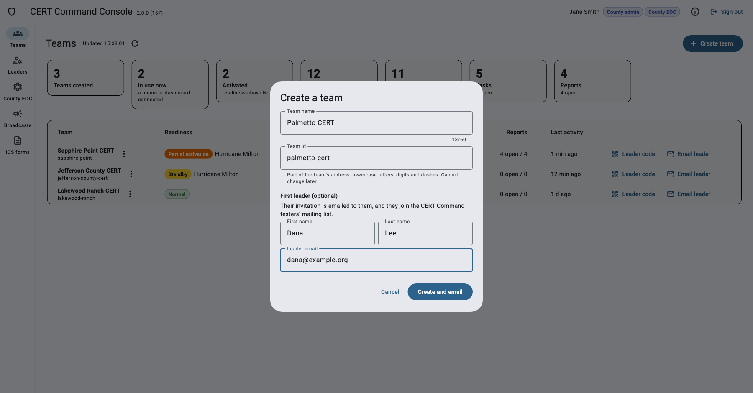The image size is (753, 393).
Task: Select the Teams created stat card
Action: [86, 78]
